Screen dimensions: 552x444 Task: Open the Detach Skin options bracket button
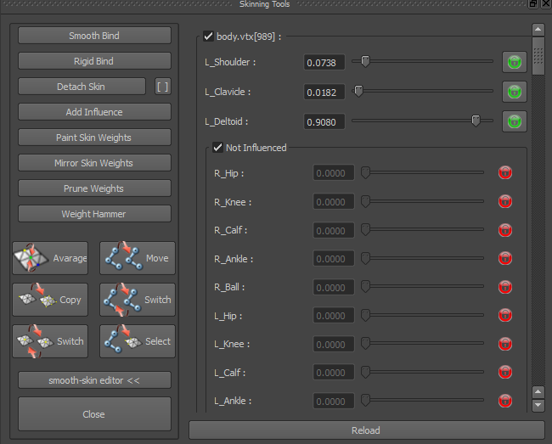[163, 87]
